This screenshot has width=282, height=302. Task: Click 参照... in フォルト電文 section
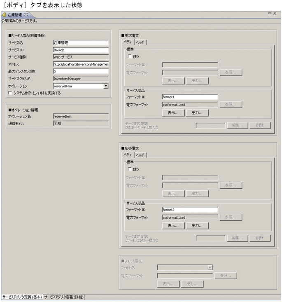pos(226,276)
